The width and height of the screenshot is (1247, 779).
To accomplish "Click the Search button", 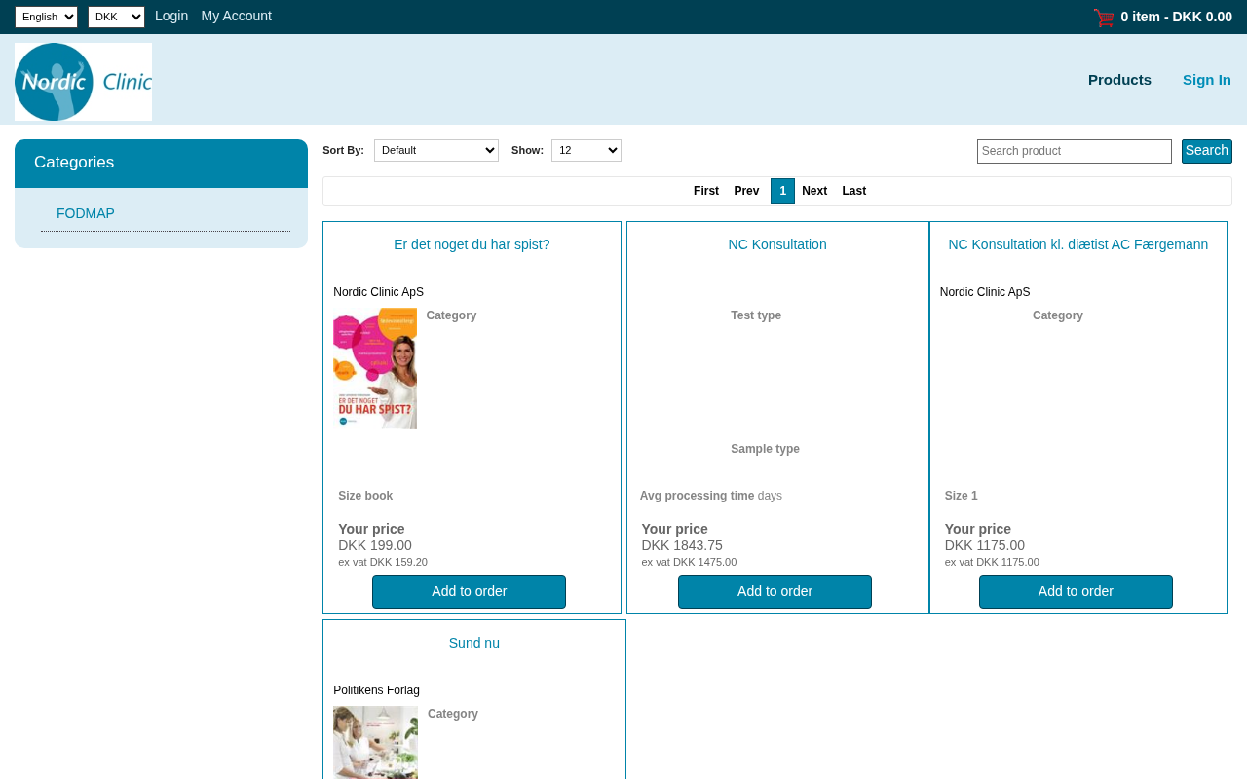I will [x=1207, y=151].
